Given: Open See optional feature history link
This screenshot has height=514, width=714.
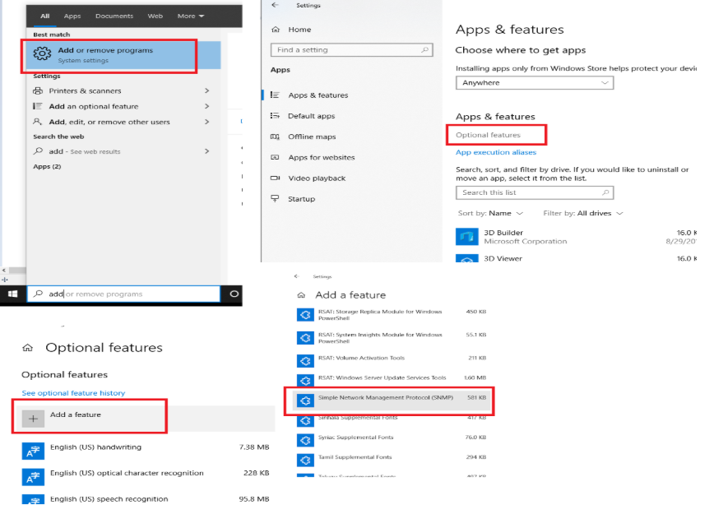Looking at the screenshot, I should 73,393.
